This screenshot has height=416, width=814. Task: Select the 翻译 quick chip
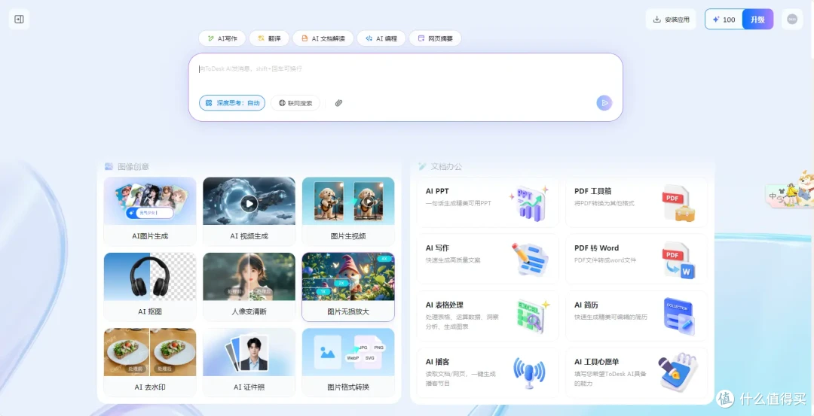click(269, 38)
